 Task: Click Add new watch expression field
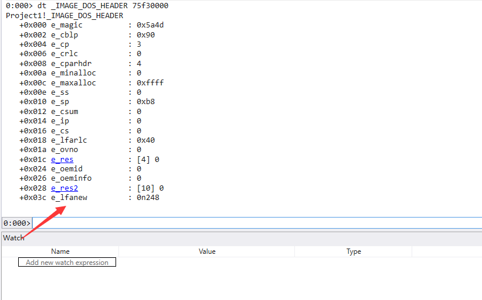[67, 263]
